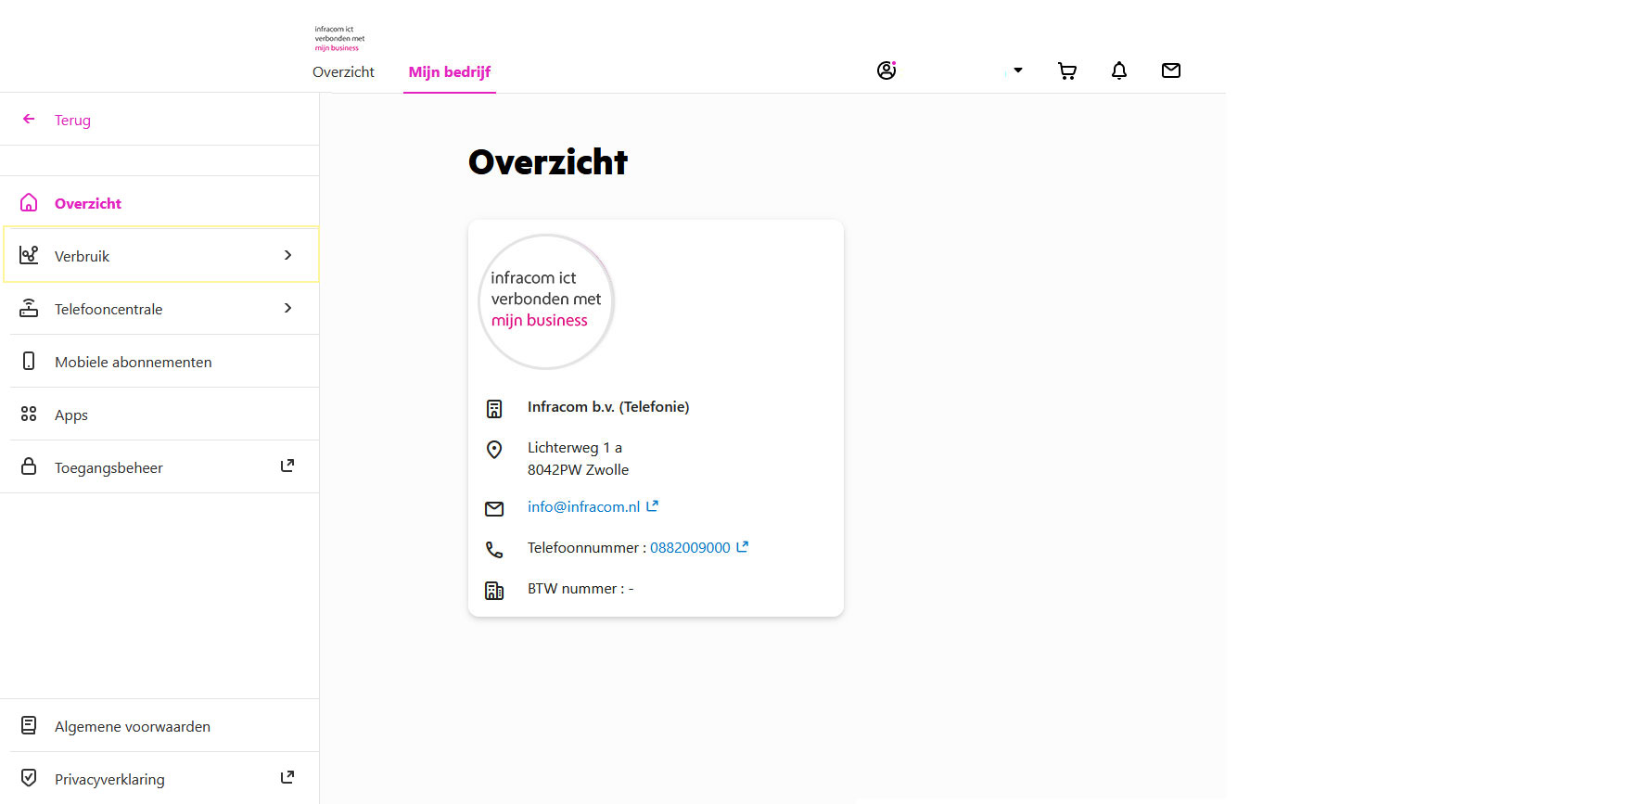Viewport: 1633px width, 804px height.
Task: Open messages via the envelope icon in header
Action: (x=1171, y=70)
